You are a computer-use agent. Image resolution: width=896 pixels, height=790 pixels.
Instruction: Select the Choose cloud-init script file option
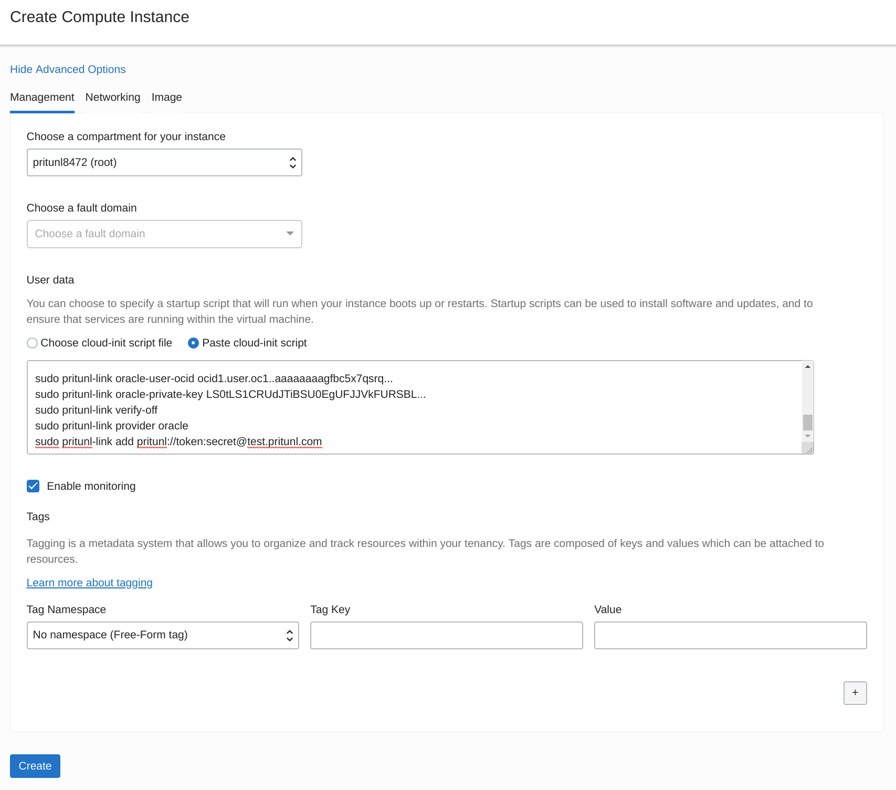pyautogui.click(x=32, y=343)
